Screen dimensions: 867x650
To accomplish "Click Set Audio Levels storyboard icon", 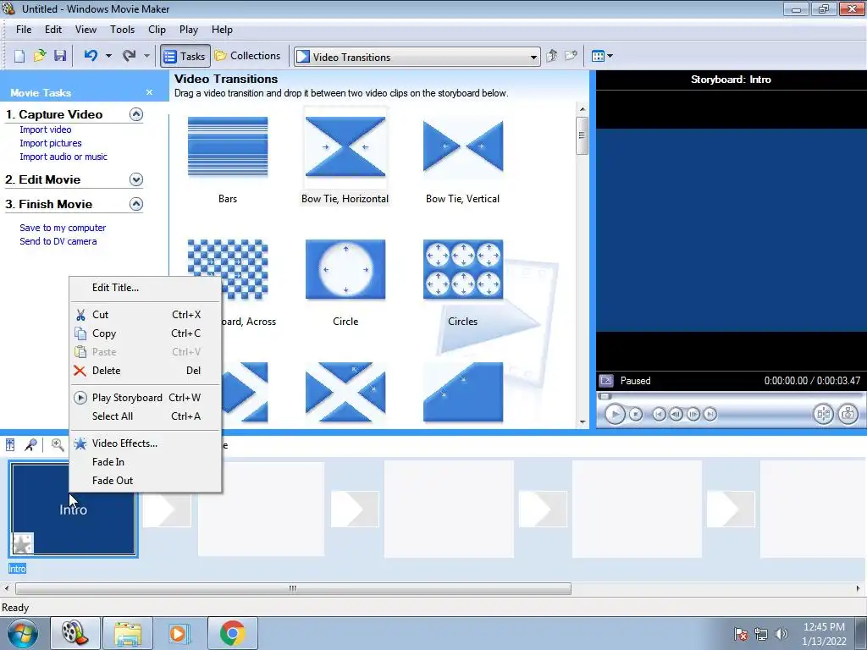I will [10, 445].
